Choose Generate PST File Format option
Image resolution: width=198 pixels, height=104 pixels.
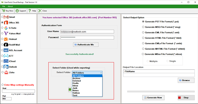(x=143, y=22)
